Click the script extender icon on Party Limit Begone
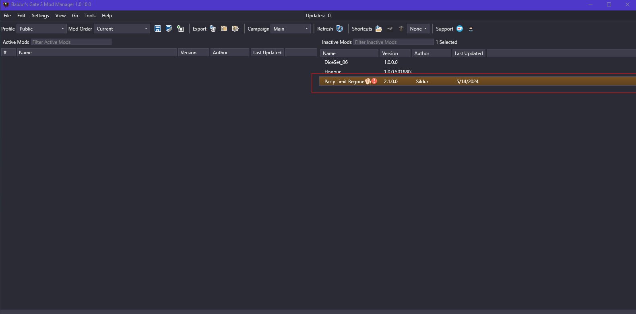Viewport: 636px width, 314px height. (368, 81)
